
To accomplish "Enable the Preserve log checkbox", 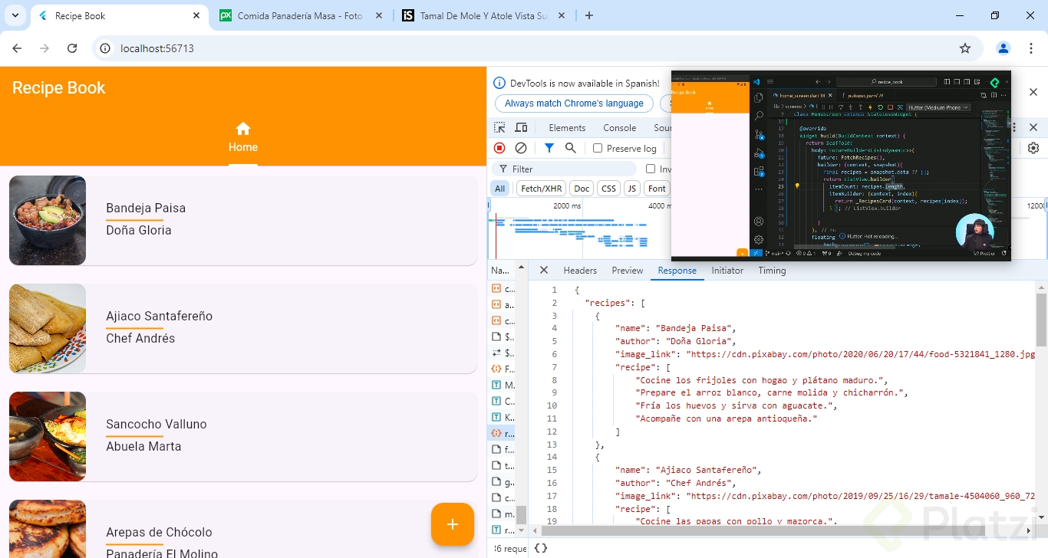I will tap(598, 149).
